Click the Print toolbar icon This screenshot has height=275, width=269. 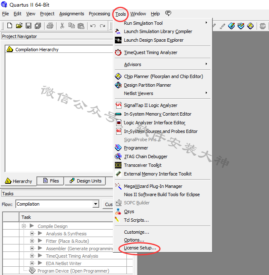tap(50, 26)
